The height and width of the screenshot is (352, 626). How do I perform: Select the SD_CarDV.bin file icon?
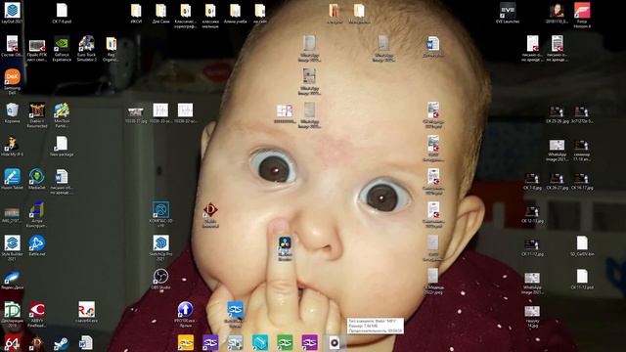pyautogui.click(x=582, y=243)
